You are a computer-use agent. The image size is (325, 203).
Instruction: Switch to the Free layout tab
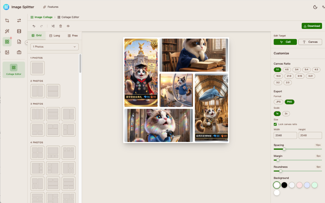point(73,35)
